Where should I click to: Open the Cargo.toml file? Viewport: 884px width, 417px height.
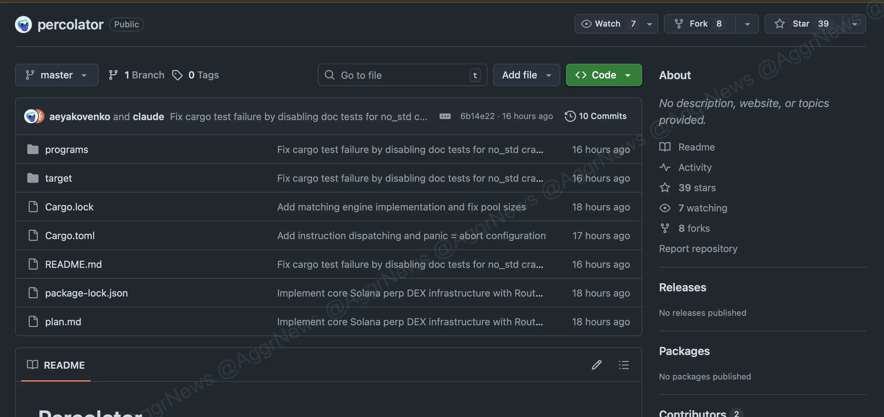click(x=70, y=236)
